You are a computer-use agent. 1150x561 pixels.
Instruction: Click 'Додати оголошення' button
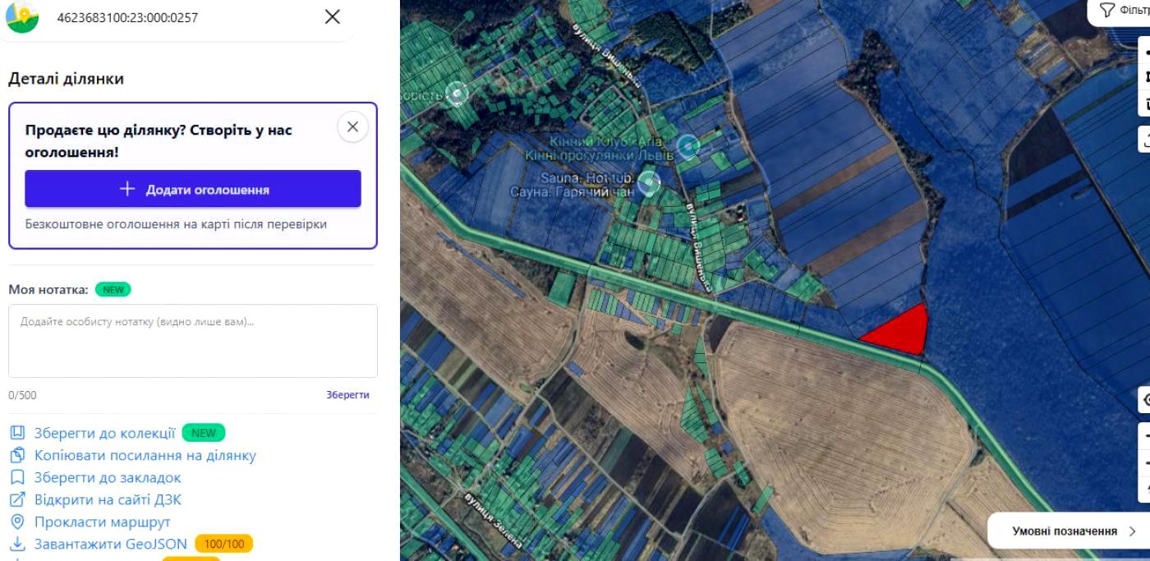click(x=193, y=189)
